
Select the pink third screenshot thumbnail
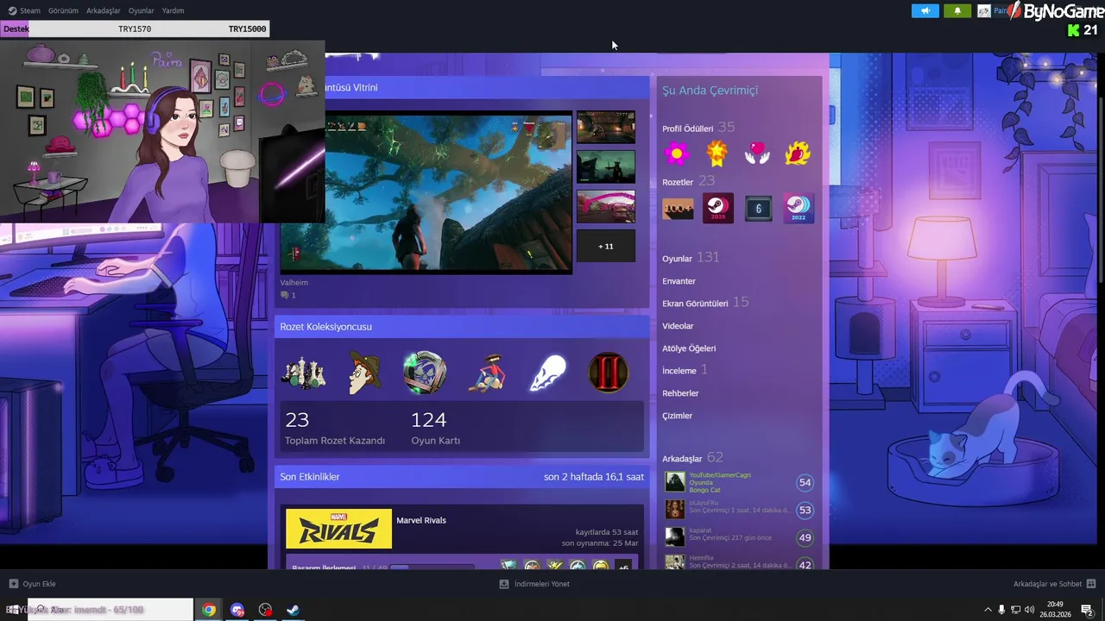click(605, 206)
